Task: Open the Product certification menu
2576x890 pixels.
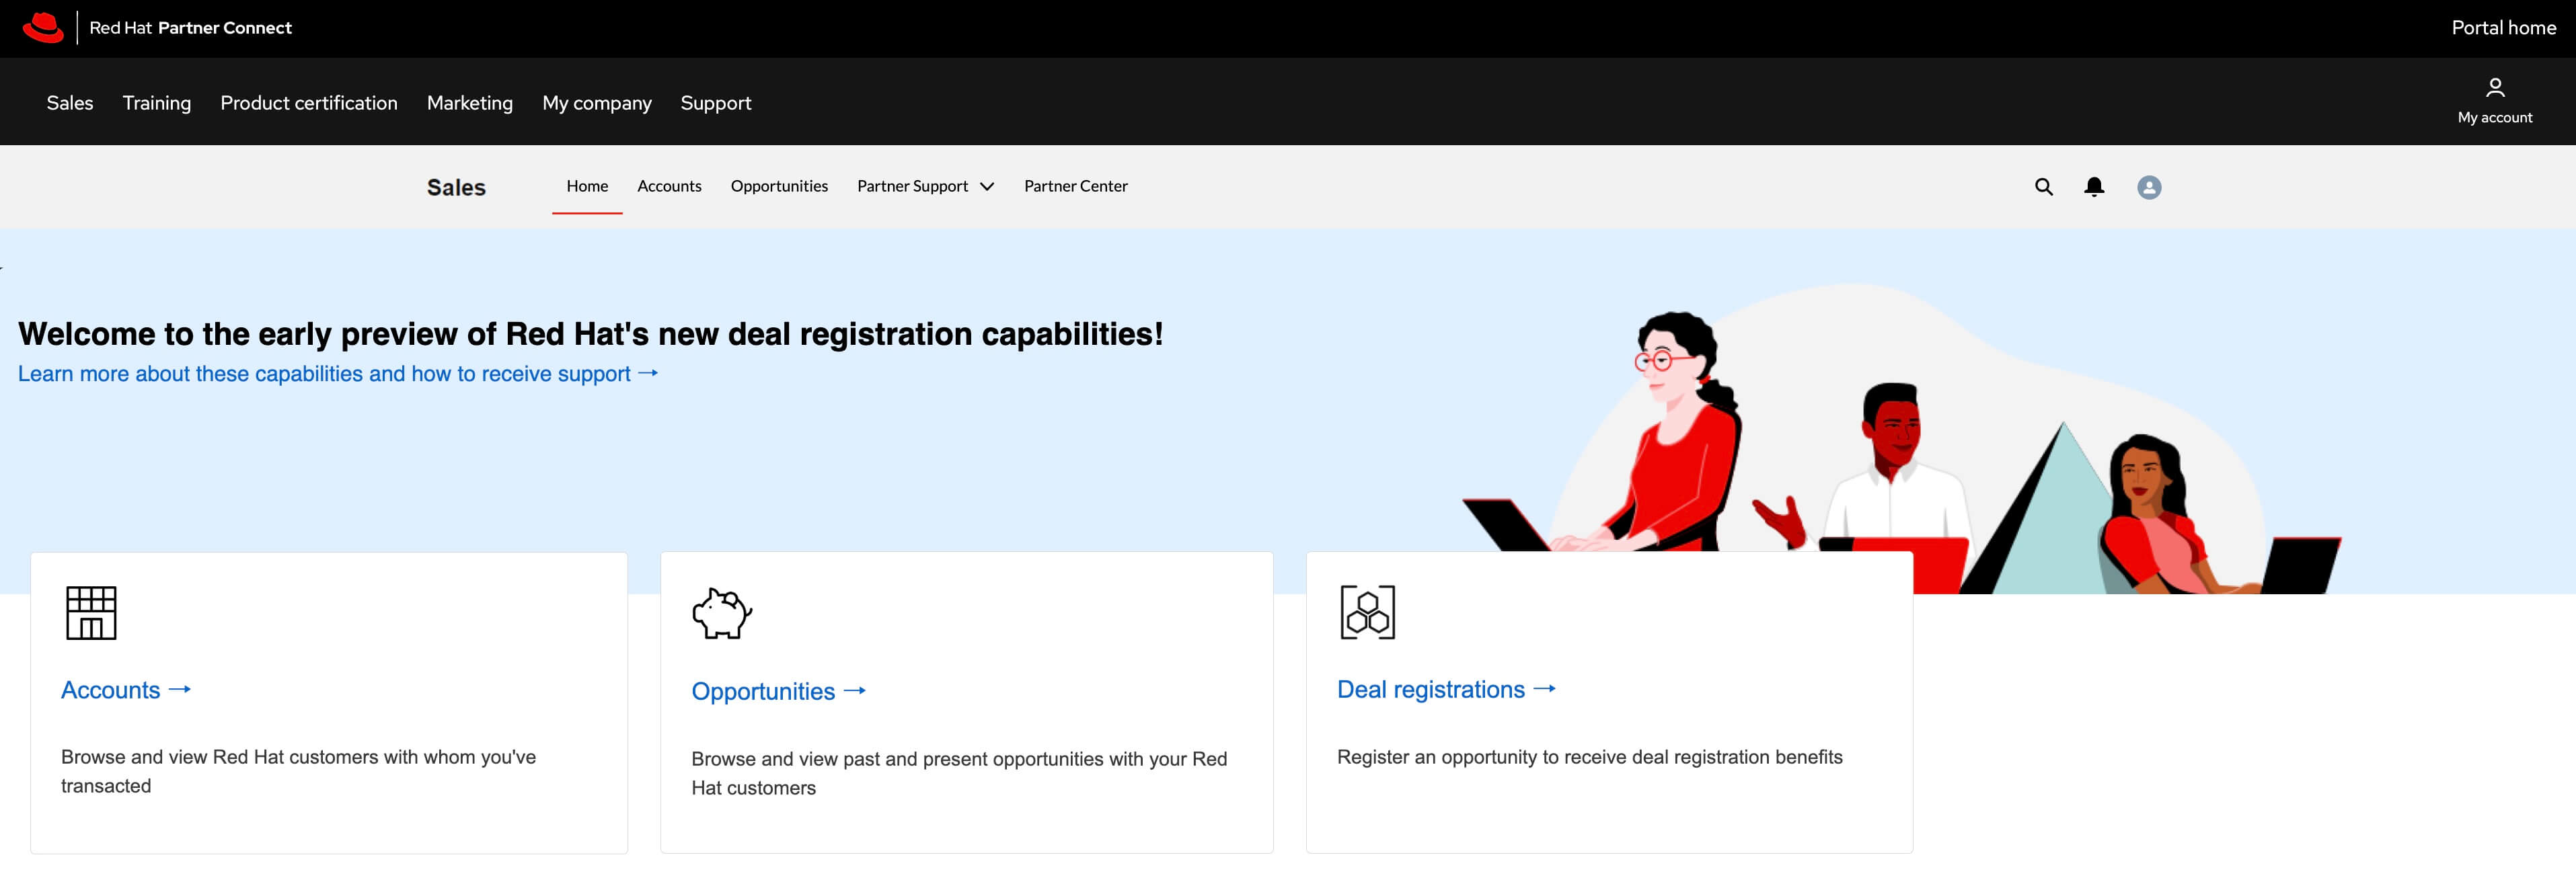Action: point(309,103)
